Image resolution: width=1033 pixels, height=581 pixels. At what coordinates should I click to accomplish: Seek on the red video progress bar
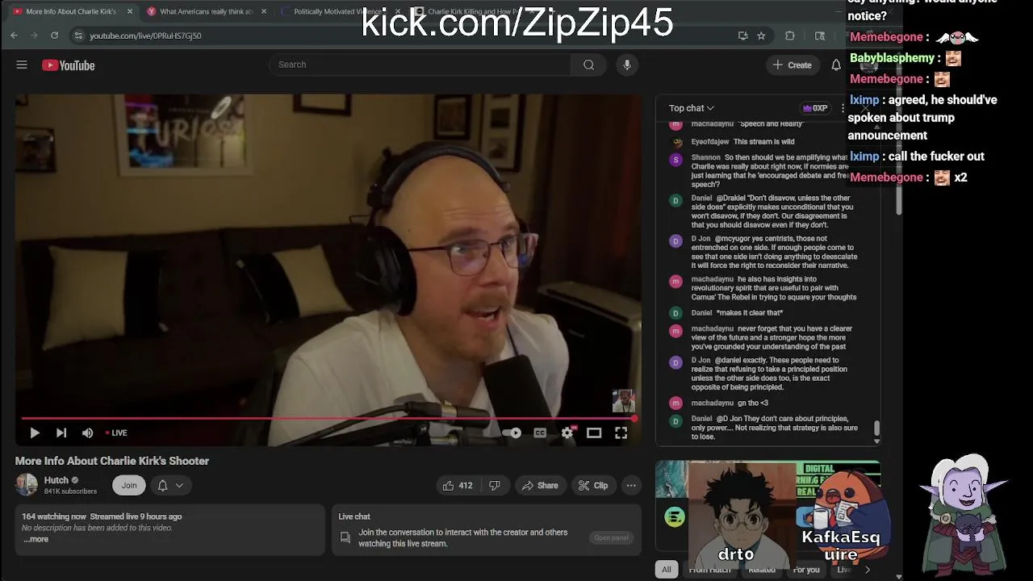328,419
